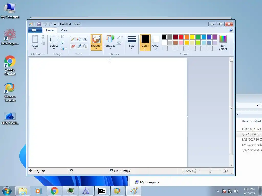Switch to the Home ribbon tab
The width and height of the screenshot is (262, 196).
50,30
